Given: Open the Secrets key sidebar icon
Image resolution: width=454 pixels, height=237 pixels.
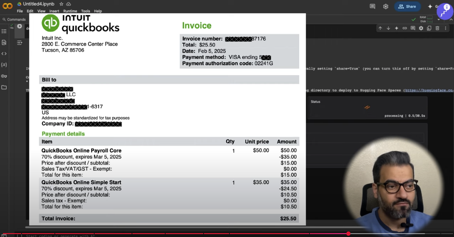Looking at the screenshot, I should coord(4,76).
